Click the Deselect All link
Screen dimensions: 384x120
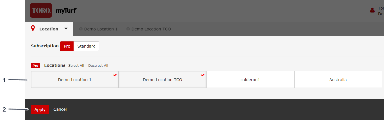pyautogui.click(x=98, y=66)
